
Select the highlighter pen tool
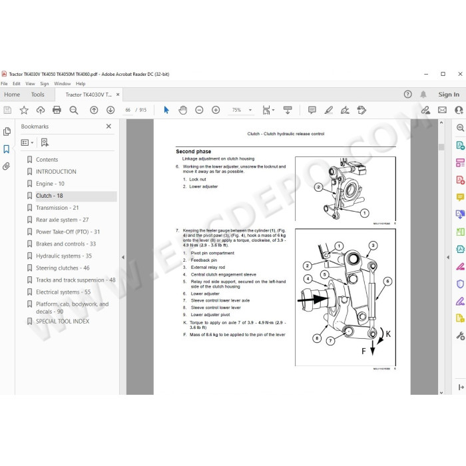[x=328, y=111]
